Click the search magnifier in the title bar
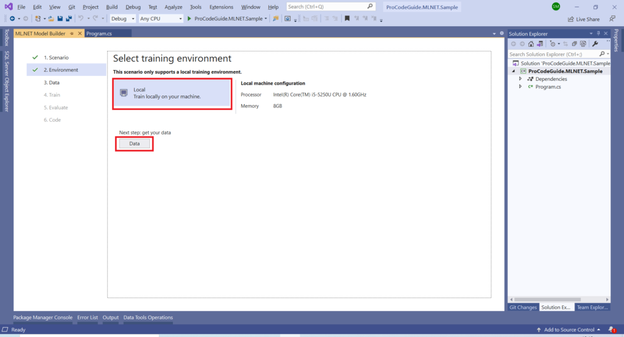 click(370, 7)
